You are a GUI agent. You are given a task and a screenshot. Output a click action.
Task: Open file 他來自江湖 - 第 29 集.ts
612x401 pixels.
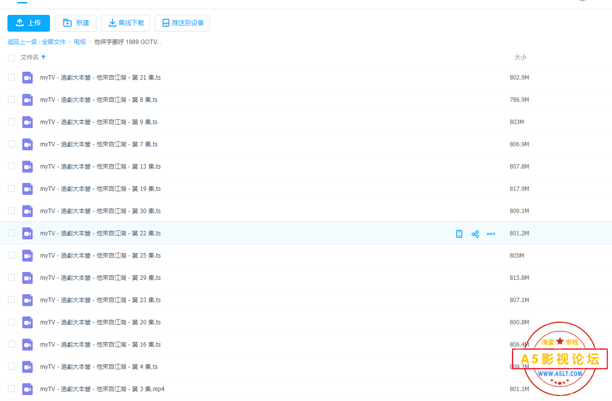click(x=101, y=278)
